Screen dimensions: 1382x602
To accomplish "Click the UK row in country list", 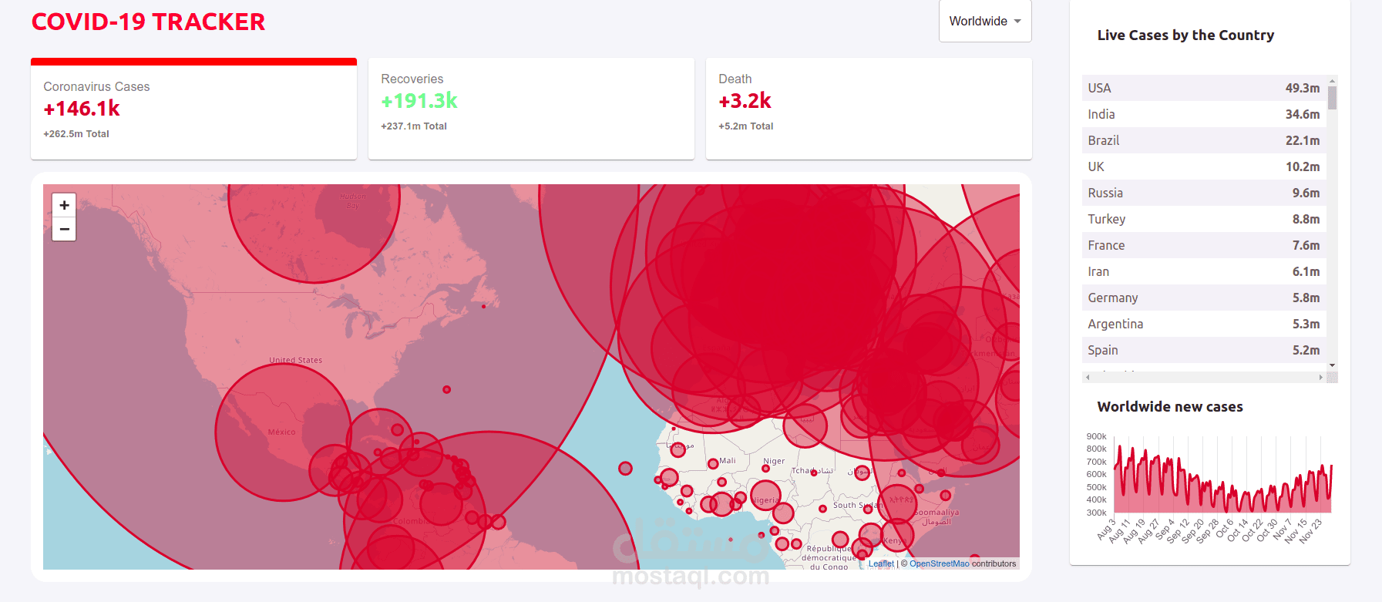I will point(1203,166).
